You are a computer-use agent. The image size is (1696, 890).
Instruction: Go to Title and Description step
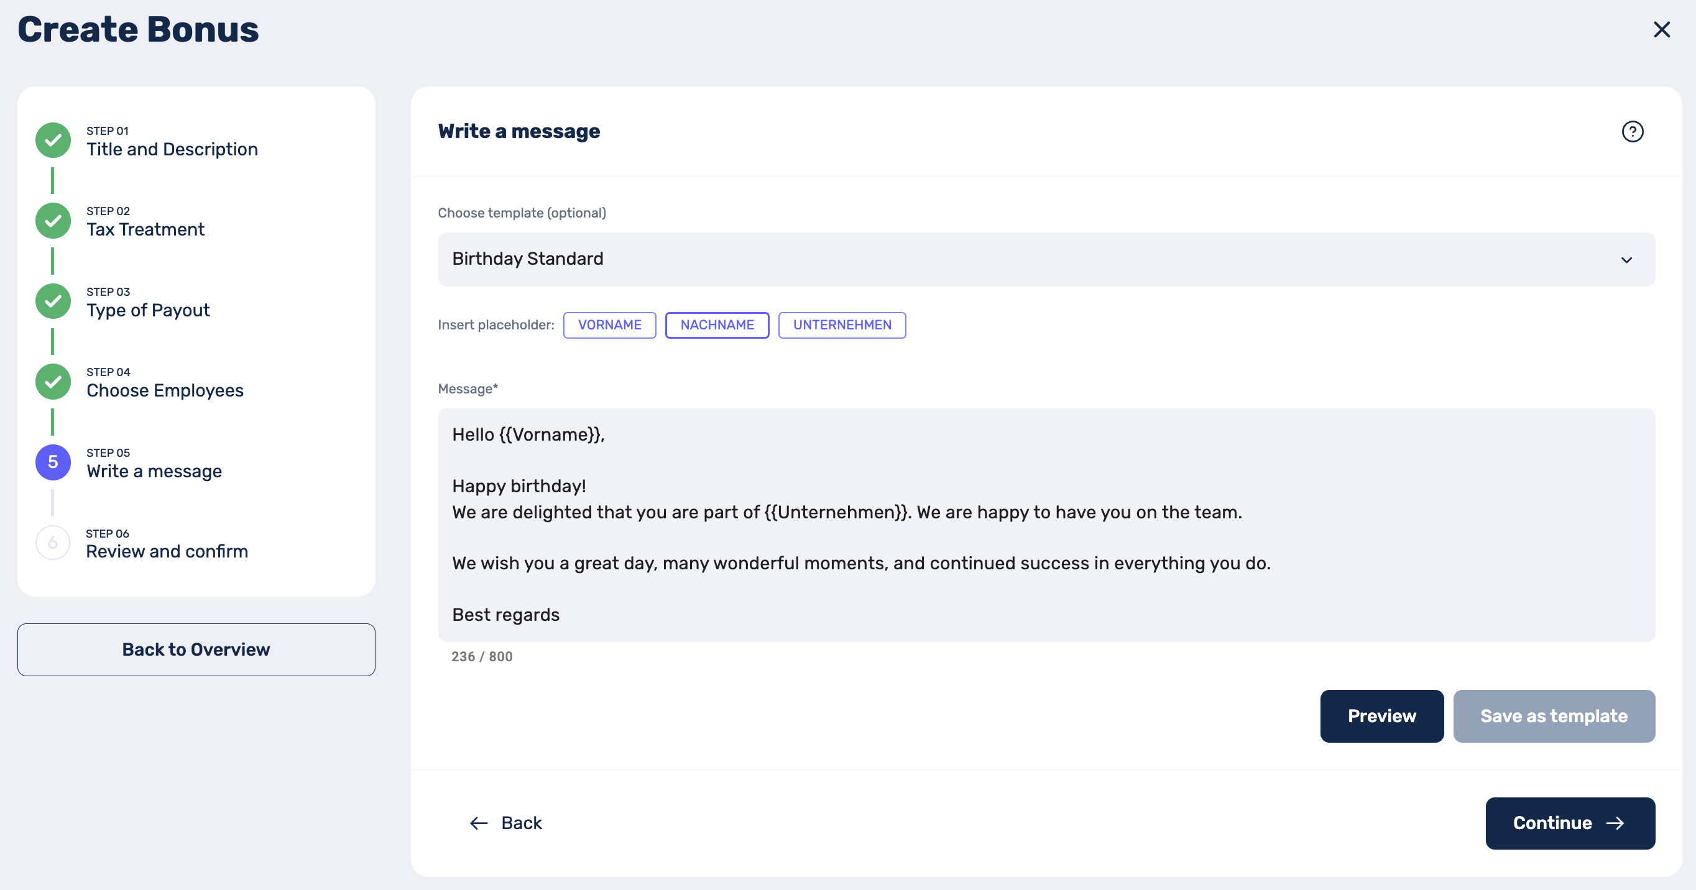[x=172, y=149]
